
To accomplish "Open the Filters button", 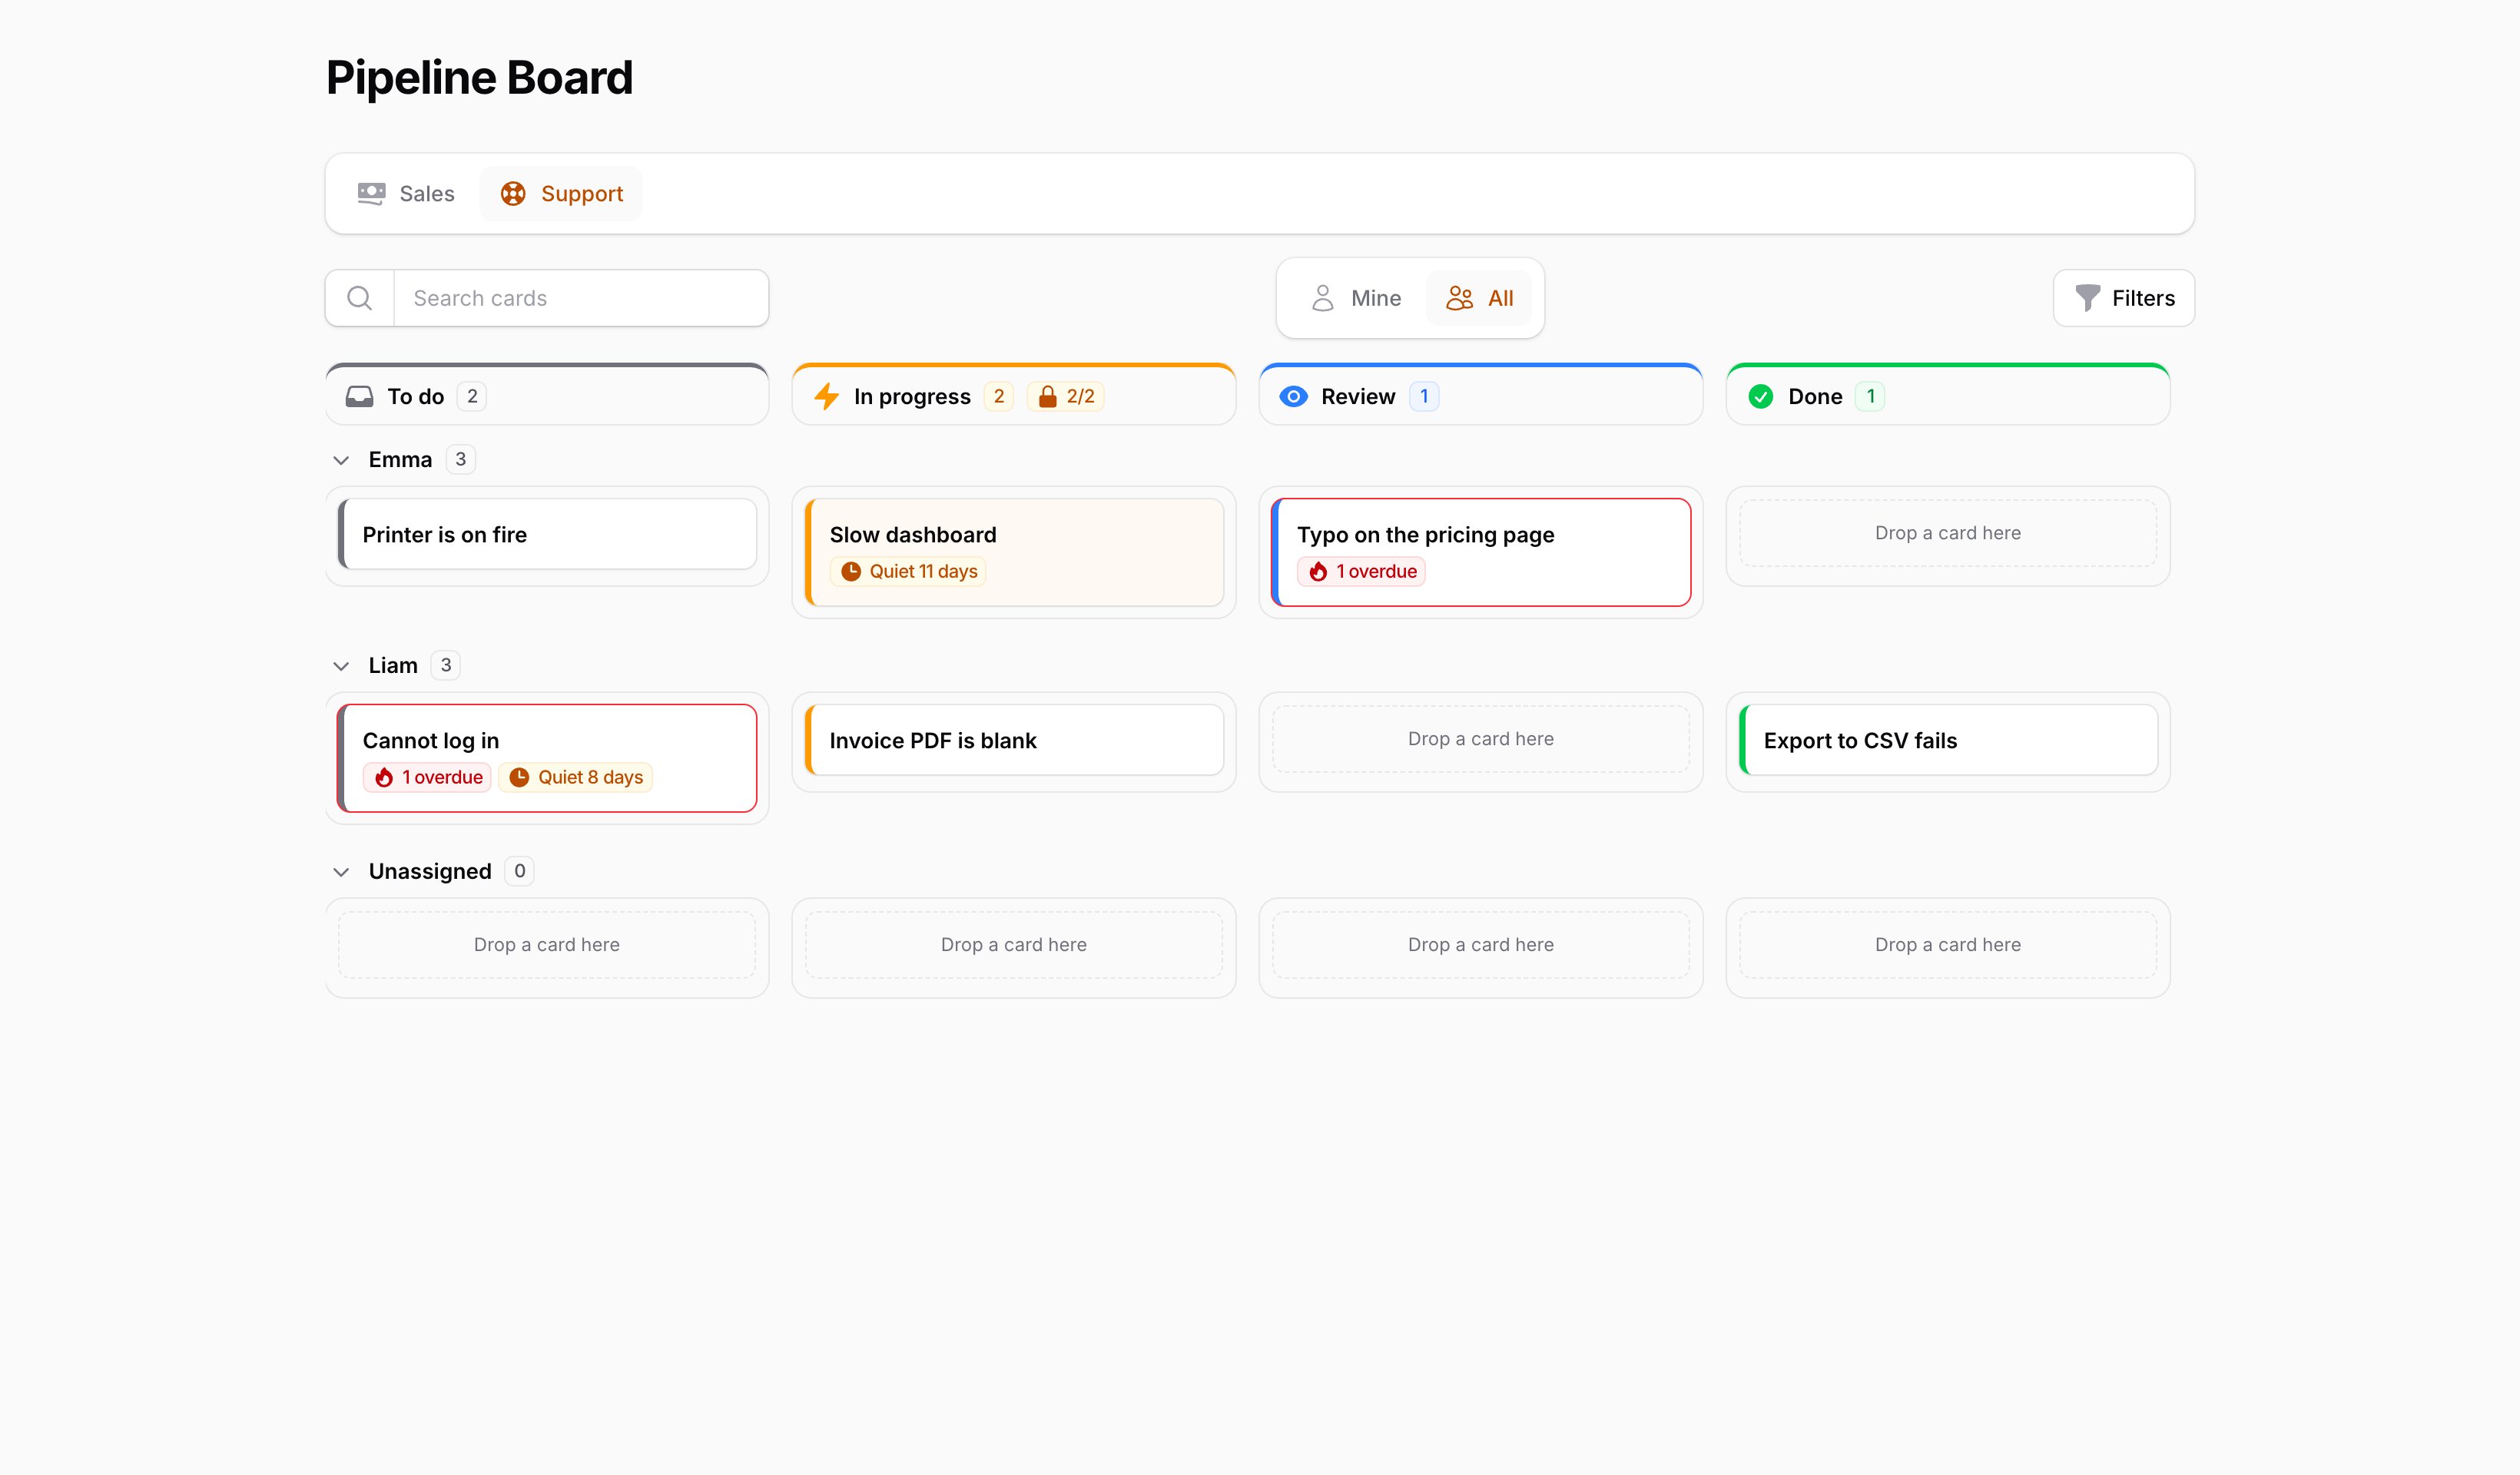I will [2124, 298].
